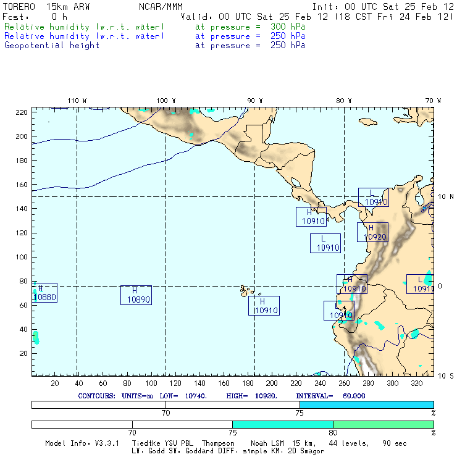Click the 10 S latitude label
The width and height of the screenshot is (457, 457).
point(446,376)
